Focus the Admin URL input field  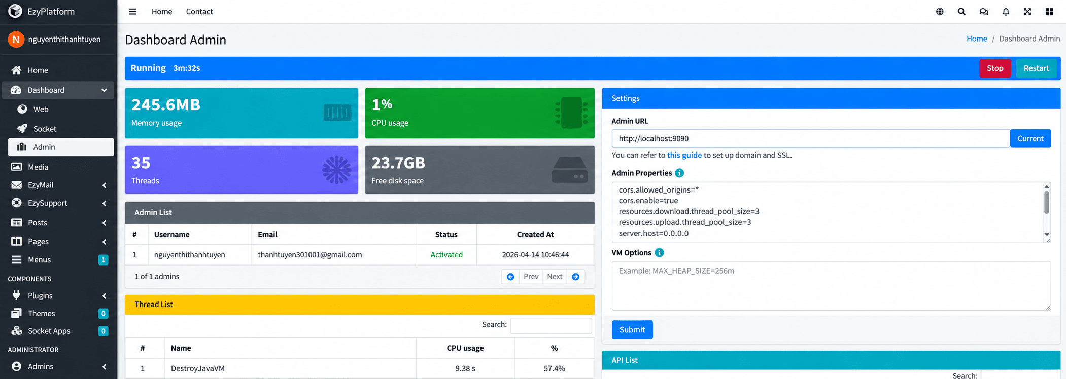point(811,138)
